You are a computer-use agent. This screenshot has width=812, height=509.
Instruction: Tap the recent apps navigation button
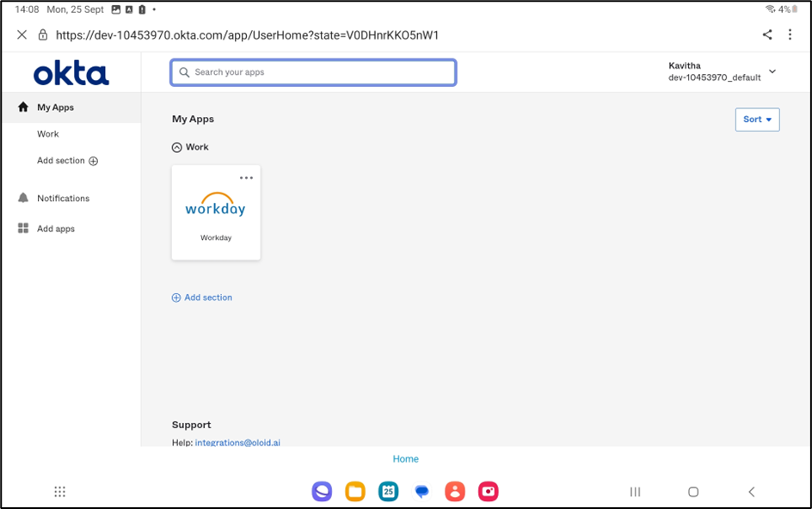pyautogui.click(x=635, y=492)
